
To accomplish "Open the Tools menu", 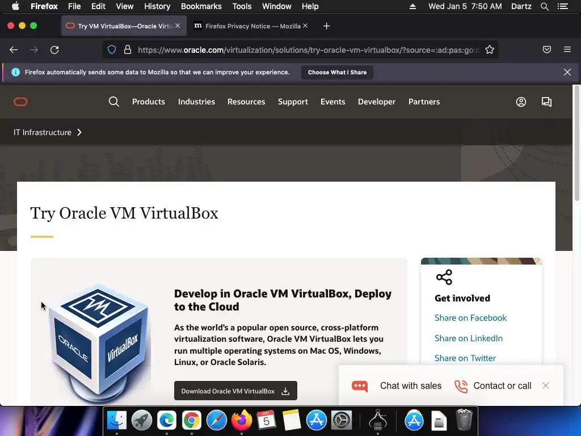I will coord(242,6).
